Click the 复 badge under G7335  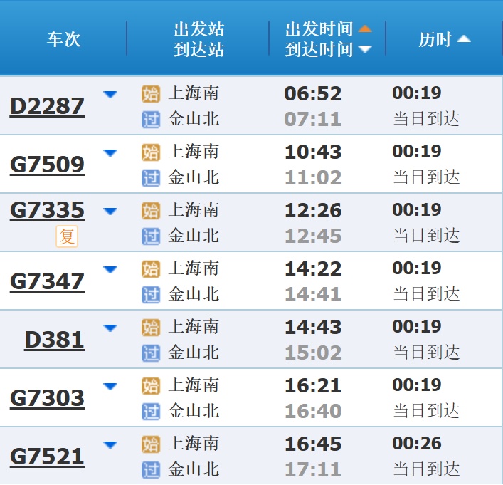(67, 236)
